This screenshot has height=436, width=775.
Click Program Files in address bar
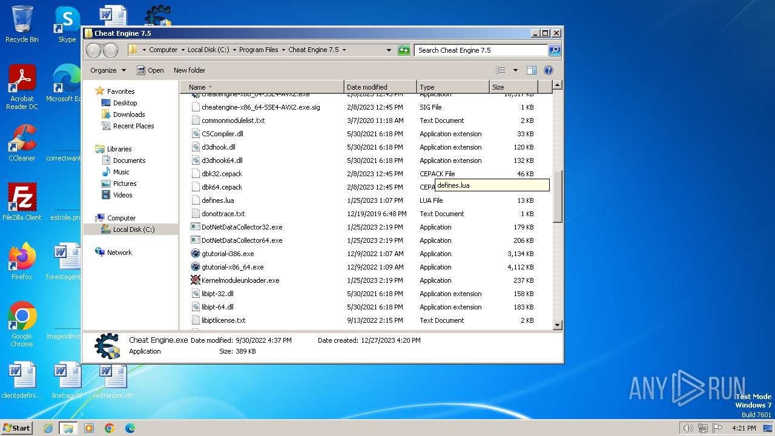[x=259, y=50]
